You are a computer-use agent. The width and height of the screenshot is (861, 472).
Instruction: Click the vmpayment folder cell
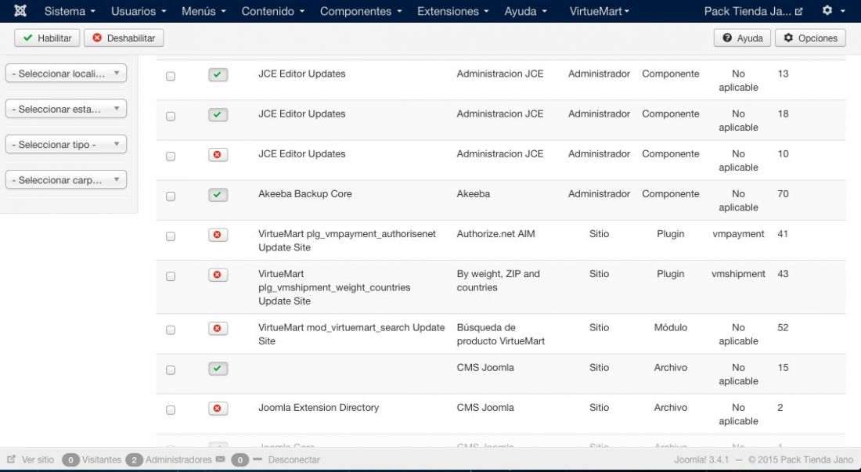(738, 234)
